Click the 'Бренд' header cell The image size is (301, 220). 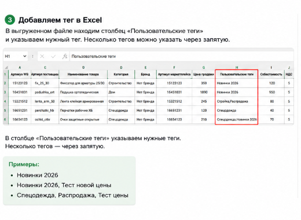point(145,74)
